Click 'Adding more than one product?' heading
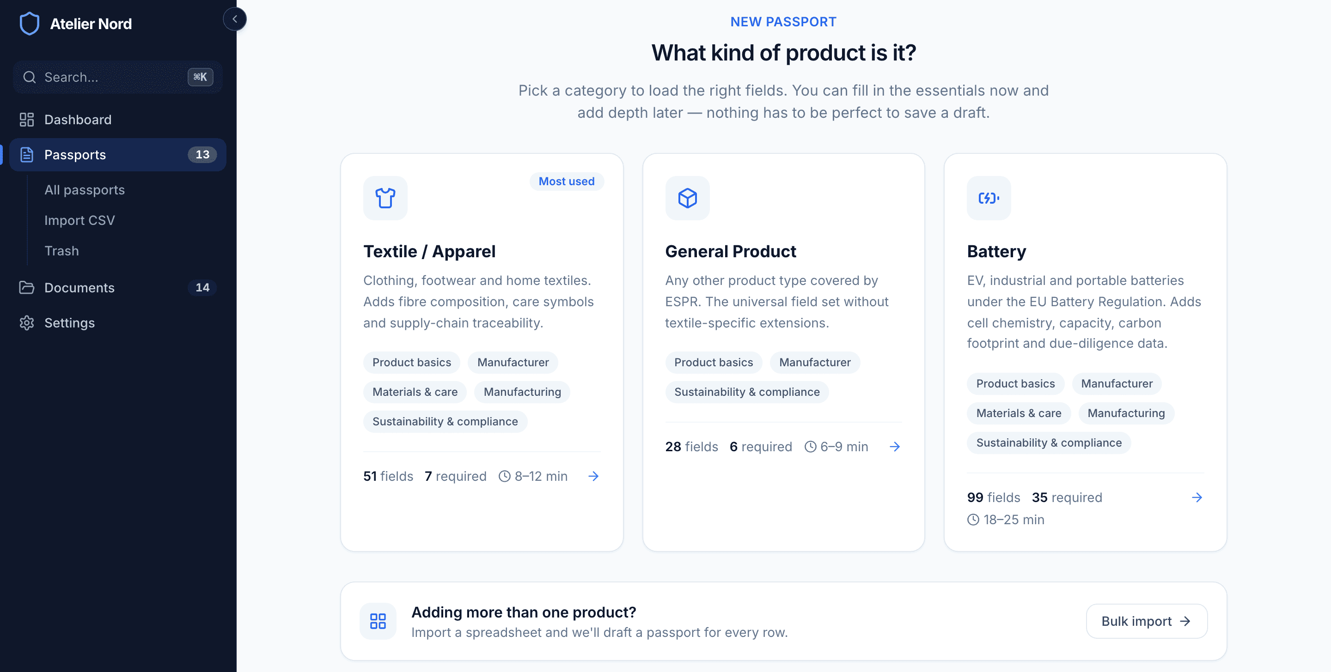 coord(524,611)
